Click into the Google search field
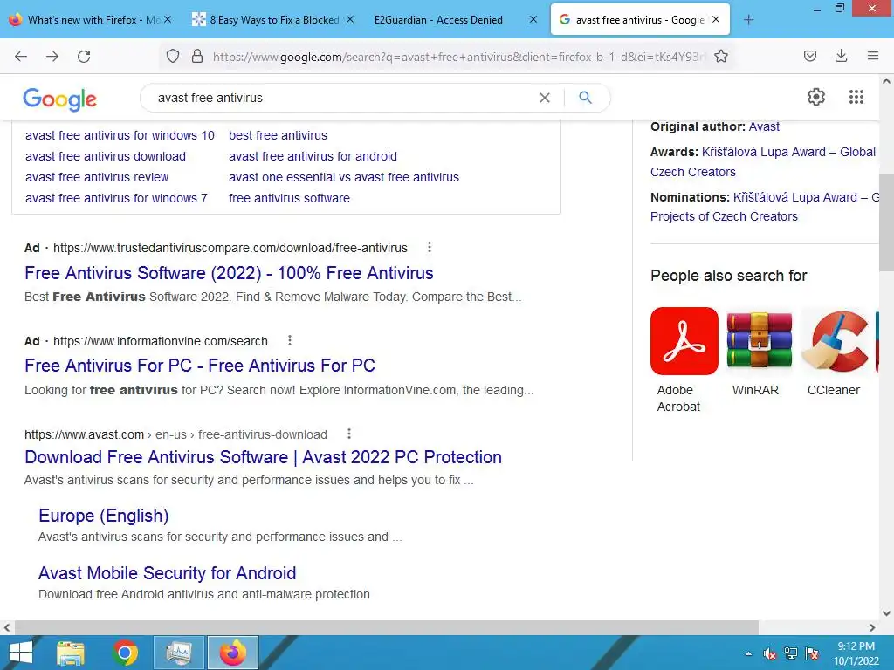This screenshot has width=894, height=670. pyautogui.click(x=342, y=98)
